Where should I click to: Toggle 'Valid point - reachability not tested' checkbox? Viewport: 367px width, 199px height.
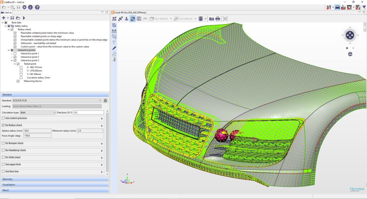coord(15,43)
